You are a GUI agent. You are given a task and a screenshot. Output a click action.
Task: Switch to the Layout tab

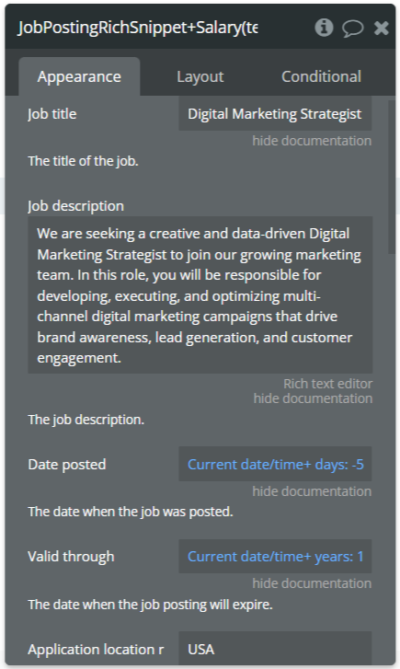point(200,76)
